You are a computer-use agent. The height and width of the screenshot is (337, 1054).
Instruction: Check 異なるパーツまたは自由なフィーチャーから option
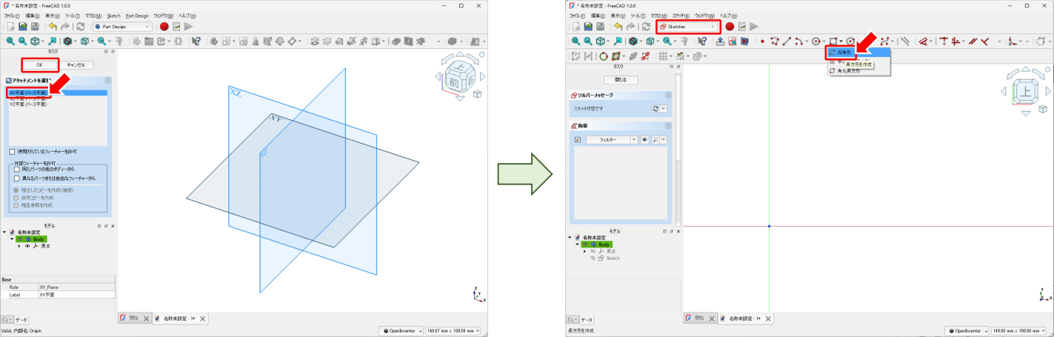tap(17, 178)
